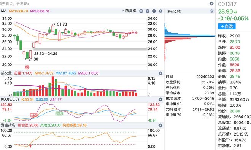The height and width of the screenshot is (150, 251).
Task: Click D:50.22 KDJ value
Action: [x=41, y=99]
